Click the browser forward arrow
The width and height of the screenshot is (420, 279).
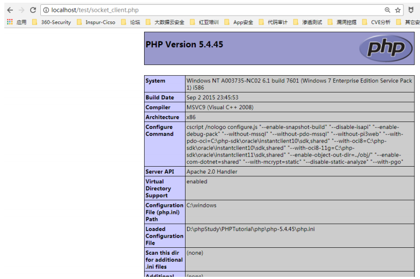(x=22, y=10)
